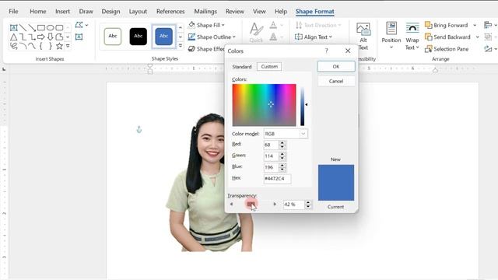498x280 pixels.
Task: Switch to the Home tab
Action: coord(38,12)
